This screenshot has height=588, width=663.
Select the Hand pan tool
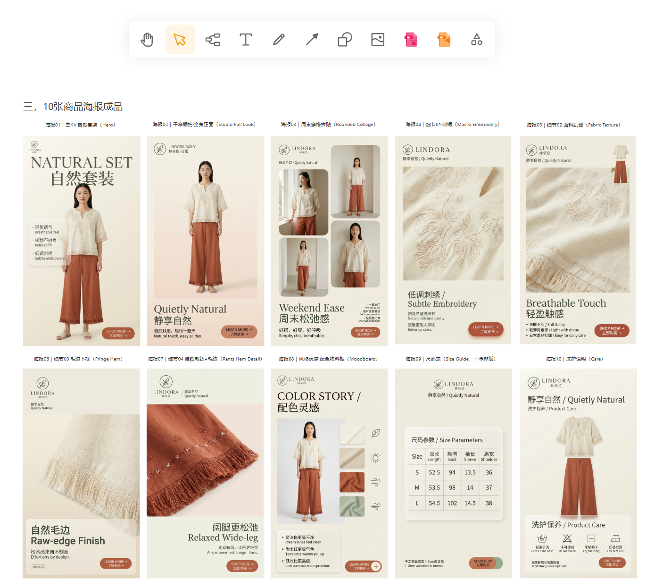(x=147, y=40)
